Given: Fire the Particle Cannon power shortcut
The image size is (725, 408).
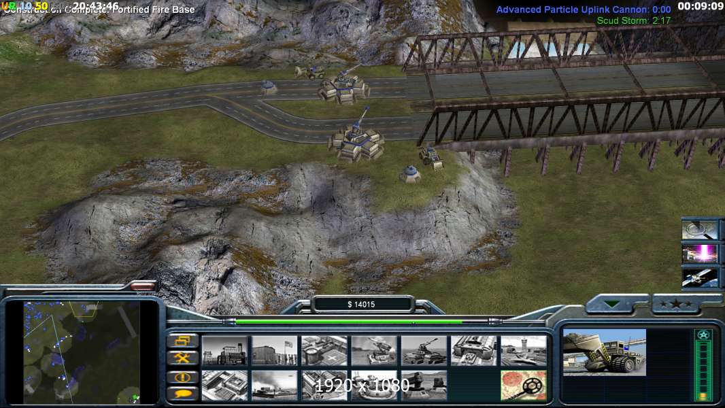Looking at the screenshot, I should click(700, 254).
